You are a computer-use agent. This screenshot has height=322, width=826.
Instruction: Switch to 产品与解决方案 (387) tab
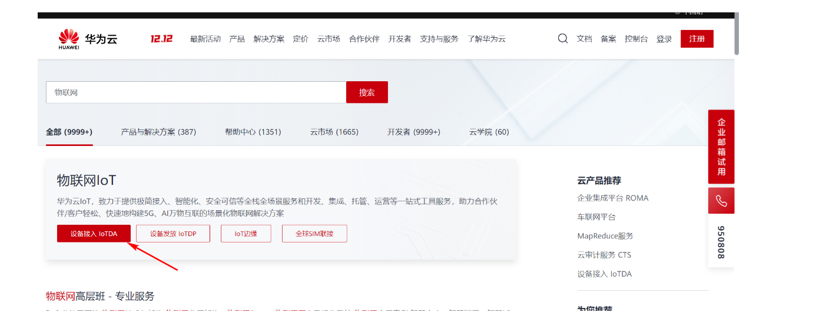158,132
